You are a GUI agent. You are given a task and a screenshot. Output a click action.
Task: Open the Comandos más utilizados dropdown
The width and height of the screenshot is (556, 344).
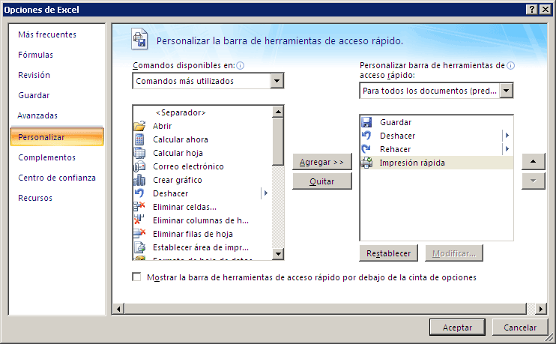click(x=277, y=81)
